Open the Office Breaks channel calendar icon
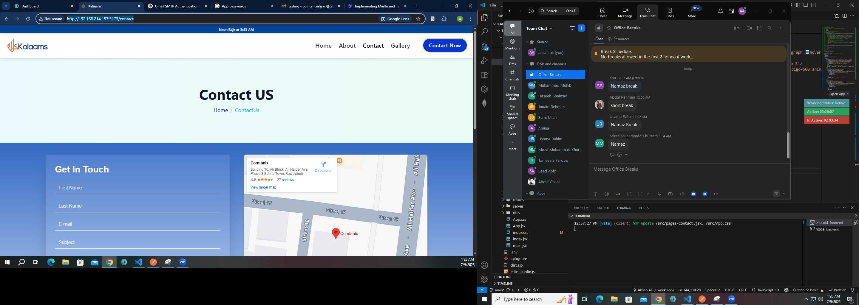Viewport: 859px width, 305px height. [x=760, y=28]
